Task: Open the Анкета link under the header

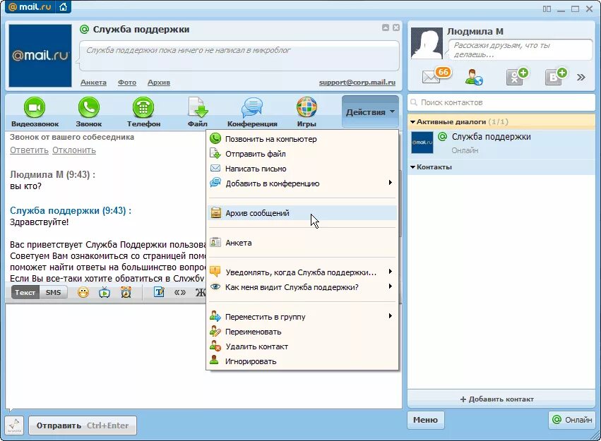Action: click(93, 83)
